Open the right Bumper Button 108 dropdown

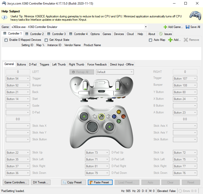pos(195,85)
